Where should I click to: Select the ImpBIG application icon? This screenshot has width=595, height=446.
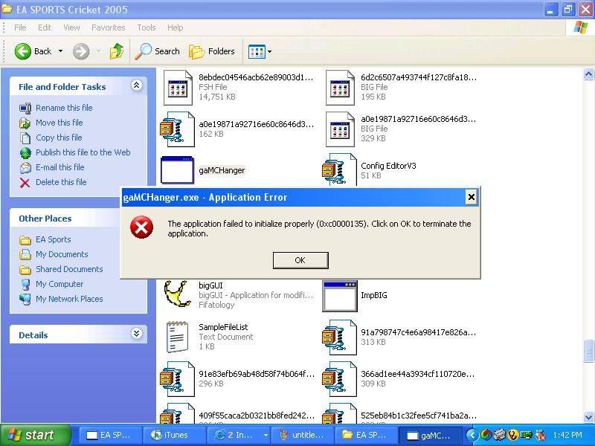(340, 296)
